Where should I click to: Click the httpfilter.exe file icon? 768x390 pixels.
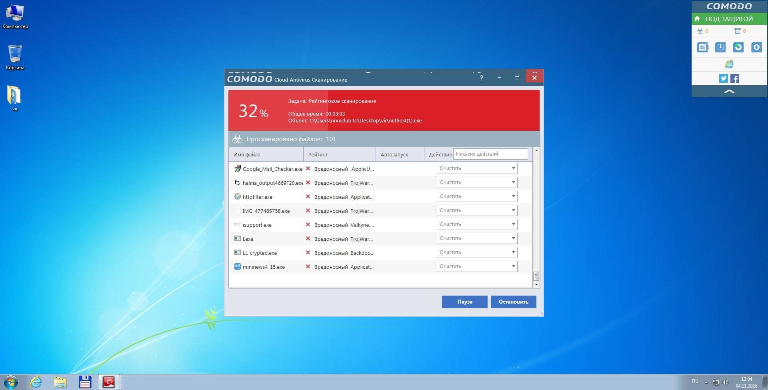point(238,197)
